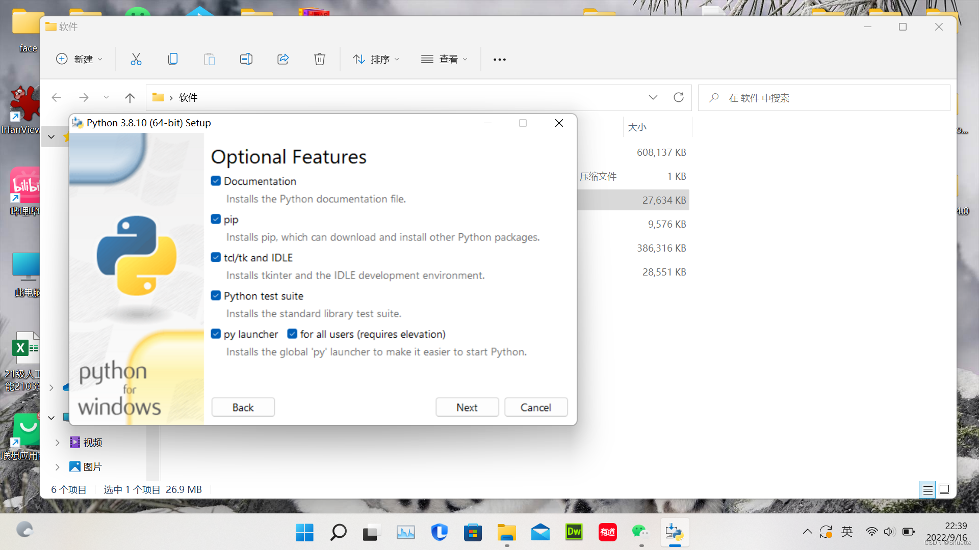The image size is (979, 550).
Task: Navigate up with the up arrow icon
Action: pyautogui.click(x=130, y=98)
